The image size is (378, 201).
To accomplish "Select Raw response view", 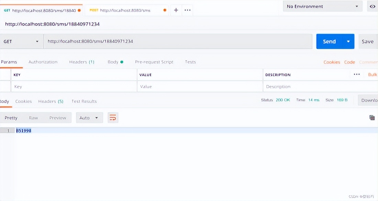I will coord(33,118).
